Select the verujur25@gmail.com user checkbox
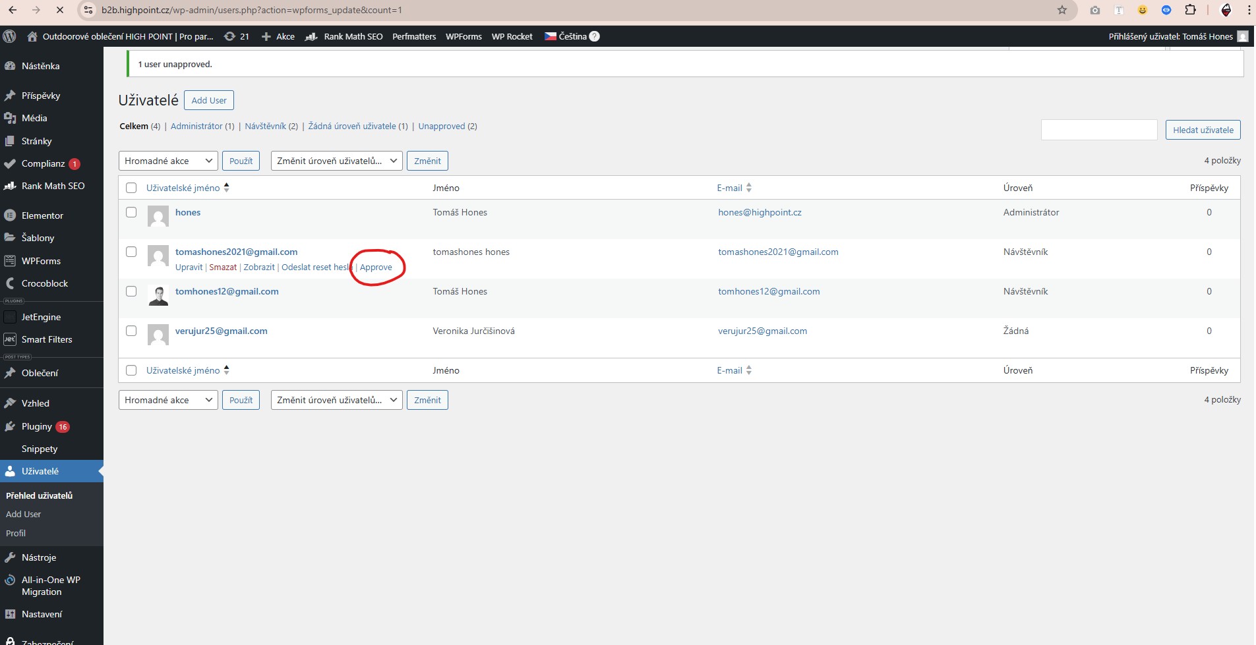The height and width of the screenshot is (645, 1256). point(131,331)
